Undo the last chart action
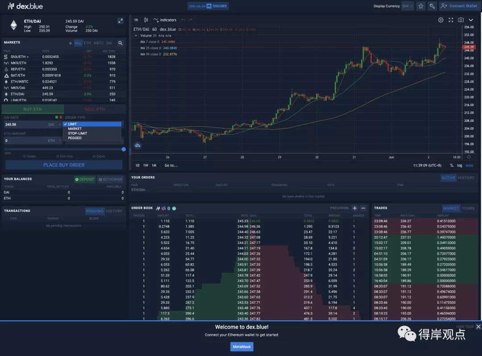 183,20
